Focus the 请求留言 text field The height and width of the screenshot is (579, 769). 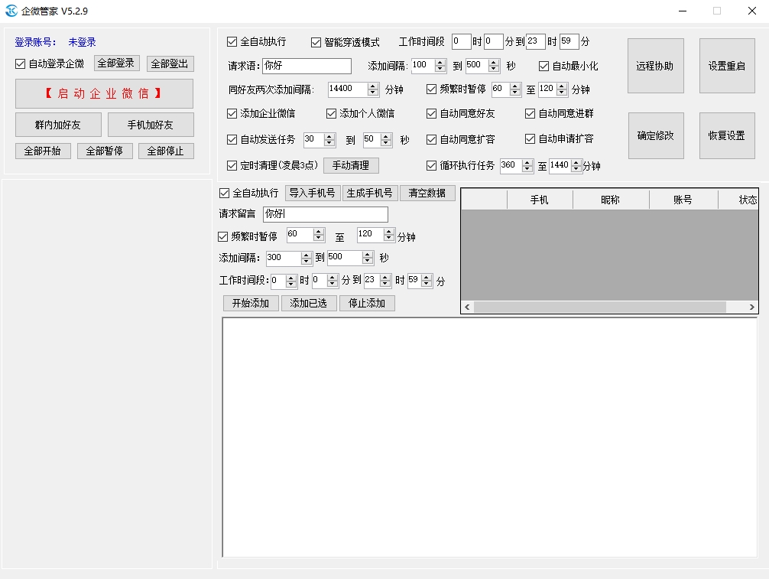(x=326, y=214)
